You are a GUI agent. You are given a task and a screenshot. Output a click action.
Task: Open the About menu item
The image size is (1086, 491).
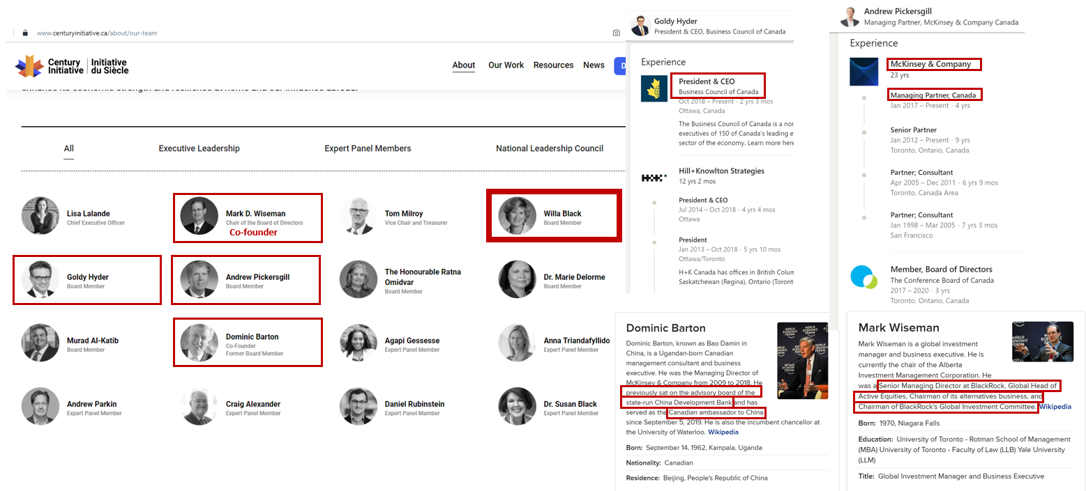pyautogui.click(x=464, y=65)
